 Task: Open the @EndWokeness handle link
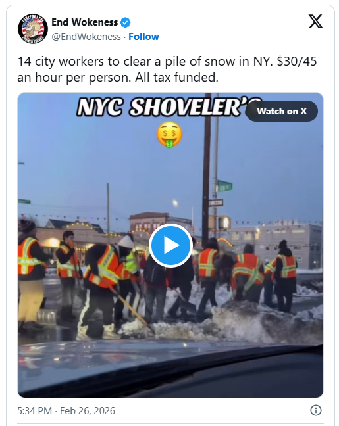pyautogui.click(x=86, y=37)
